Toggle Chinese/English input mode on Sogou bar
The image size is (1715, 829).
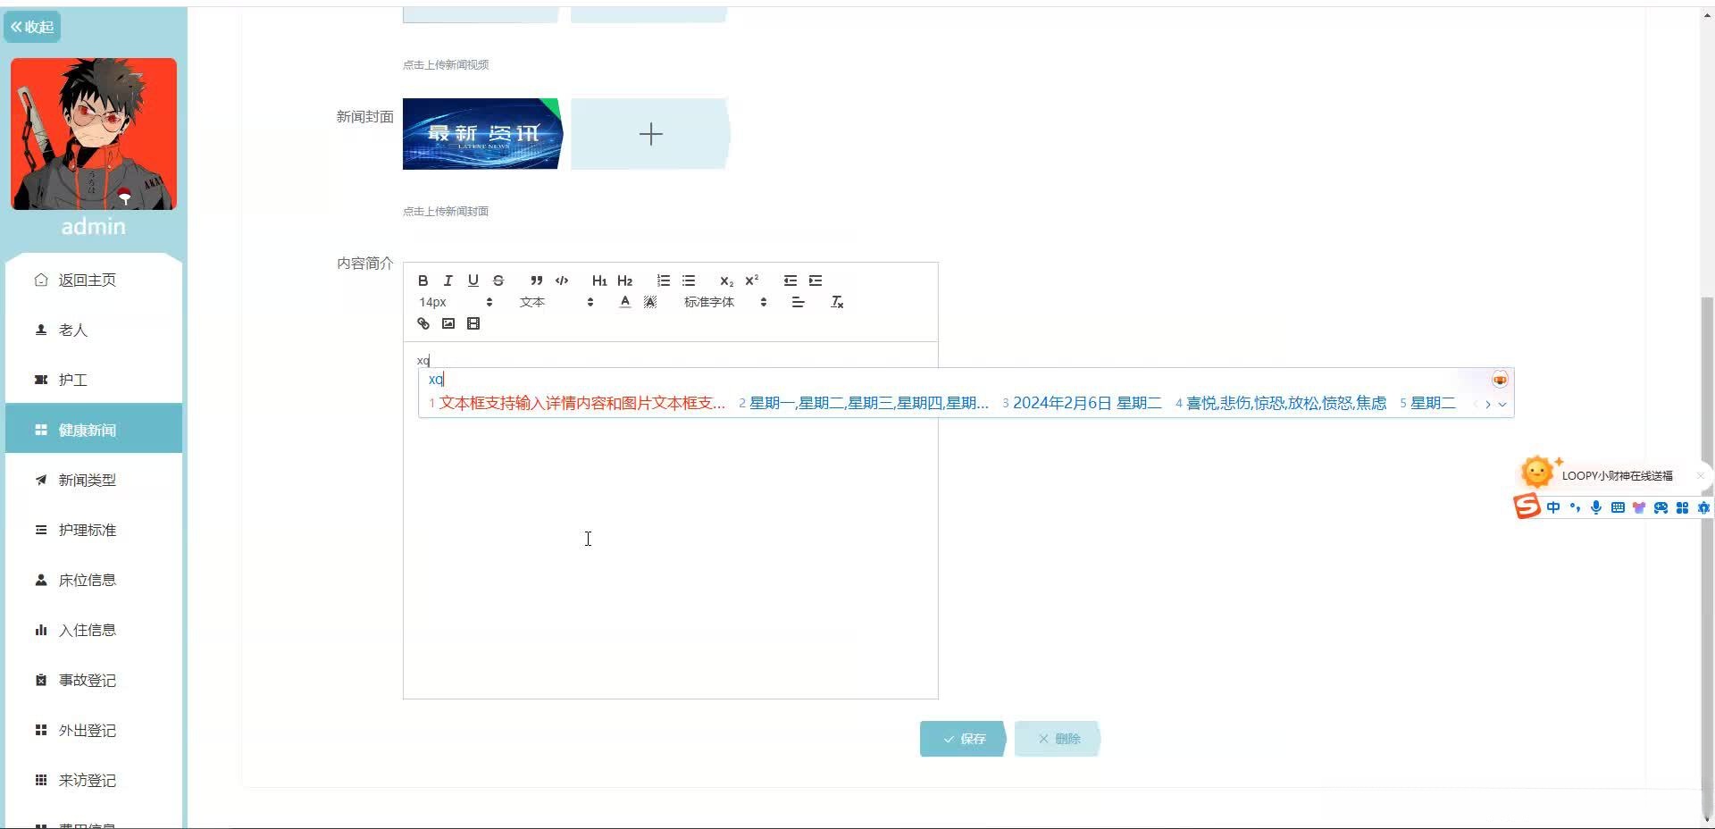pos(1552,507)
